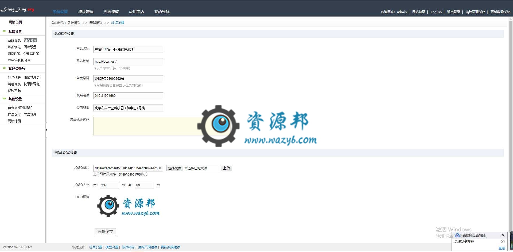Screen dimensions: 513x252
Task: Open 伪静态设置 in the sidebar
Action: [x=31, y=54]
